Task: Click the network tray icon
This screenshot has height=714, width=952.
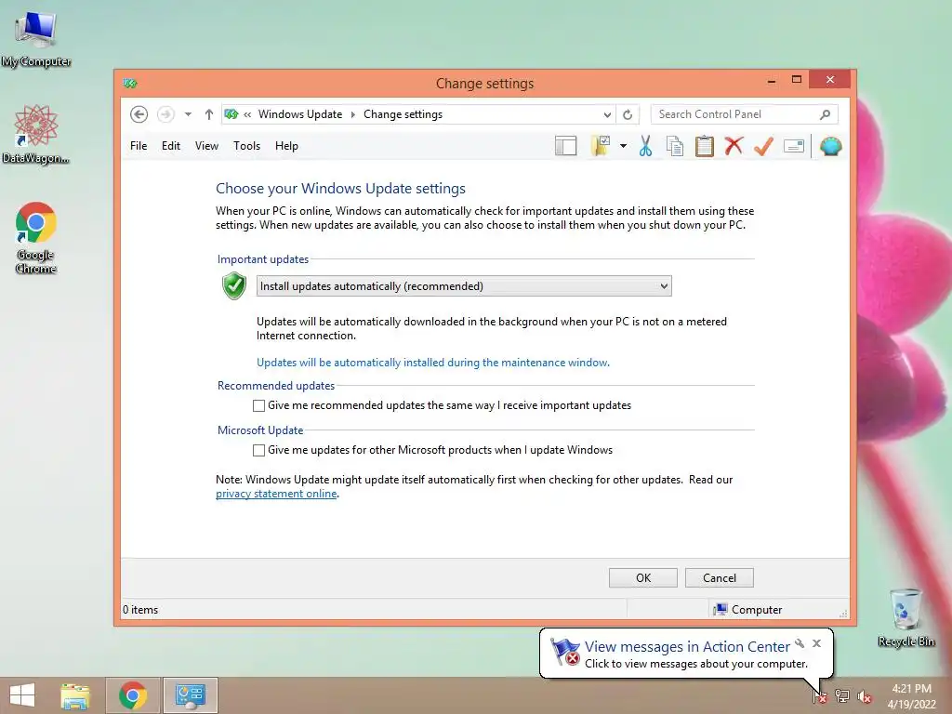Action: click(842, 695)
